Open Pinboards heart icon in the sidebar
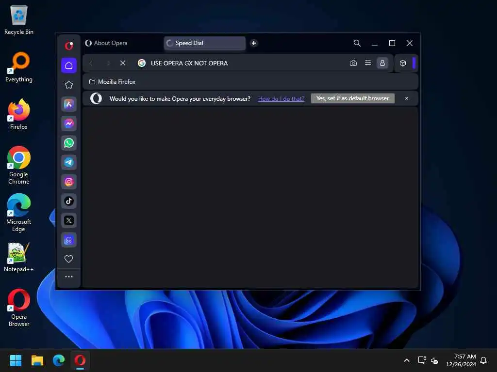 coord(69,259)
